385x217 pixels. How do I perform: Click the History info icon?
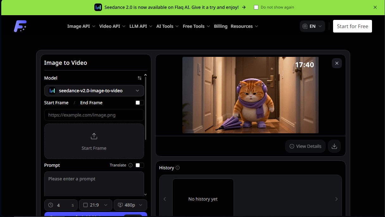tap(178, 168)
